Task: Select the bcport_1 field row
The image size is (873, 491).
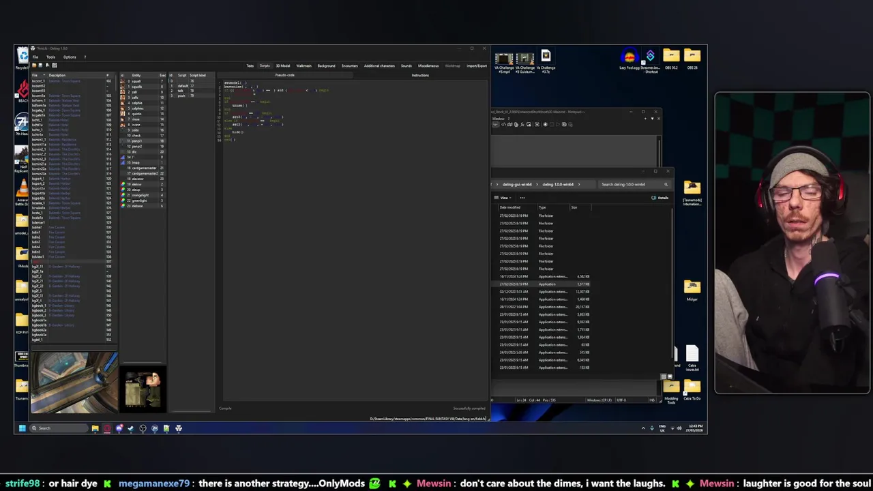Action: coord(72,179)
